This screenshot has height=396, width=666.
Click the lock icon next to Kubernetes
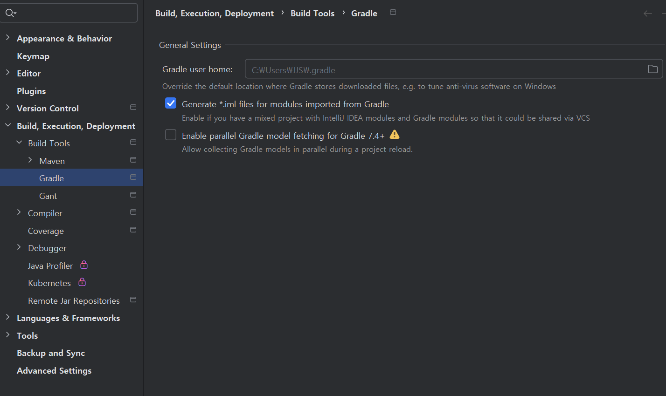click(82, 282)
